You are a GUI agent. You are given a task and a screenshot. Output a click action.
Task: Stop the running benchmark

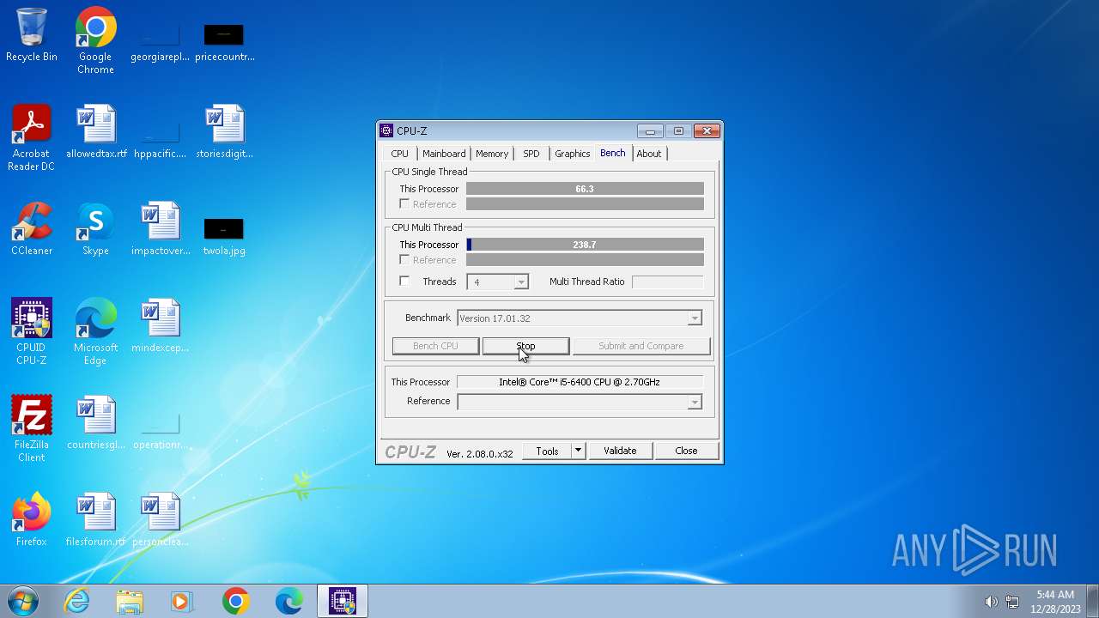point(525,346)
